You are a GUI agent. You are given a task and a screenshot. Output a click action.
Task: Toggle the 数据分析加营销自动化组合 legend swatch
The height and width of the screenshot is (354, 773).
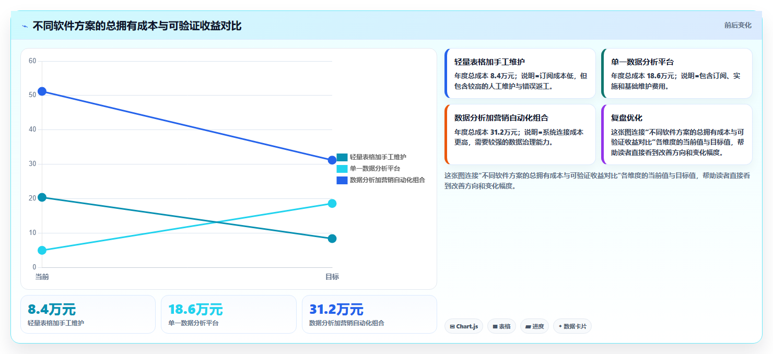pos(342,180)
